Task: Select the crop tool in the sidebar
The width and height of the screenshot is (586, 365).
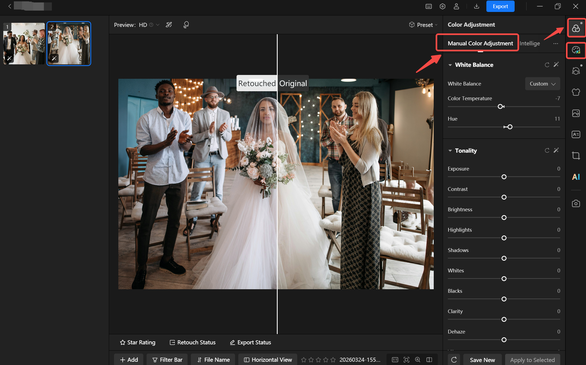Action: click(576, 156)
